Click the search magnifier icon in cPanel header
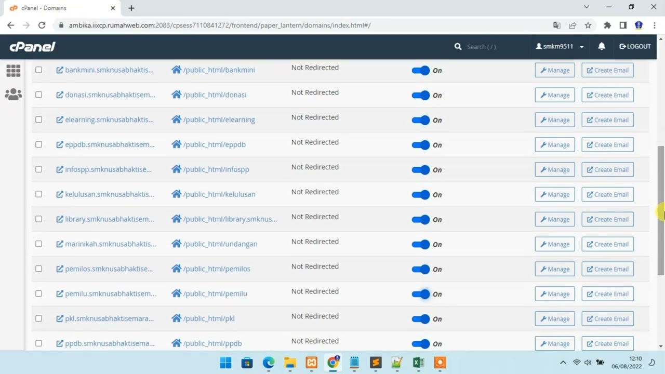The image size is (665, 374). [458, 47]
